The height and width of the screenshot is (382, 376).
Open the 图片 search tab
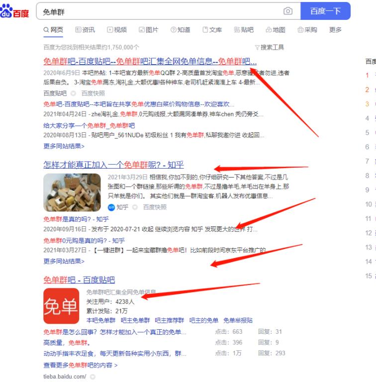[148, 30]
